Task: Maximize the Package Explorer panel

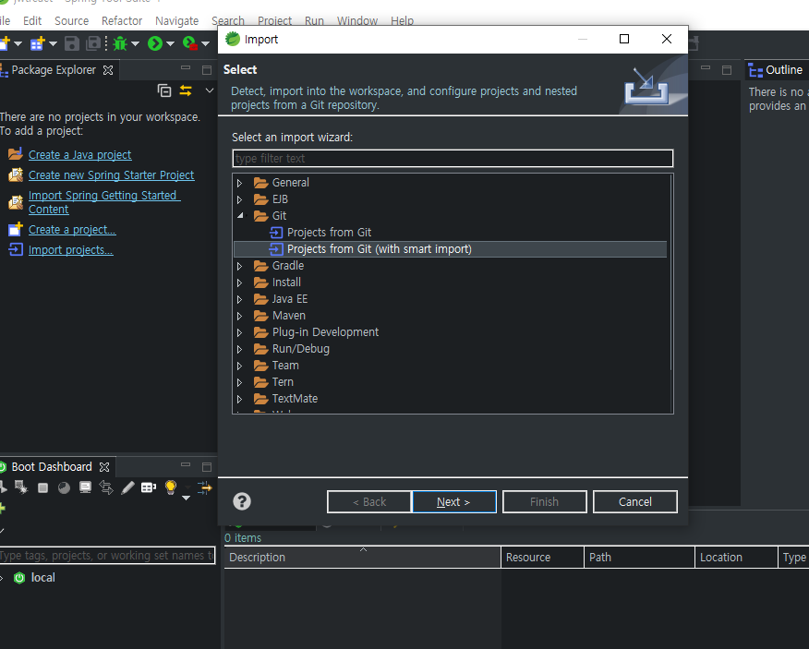Action: 207,69
